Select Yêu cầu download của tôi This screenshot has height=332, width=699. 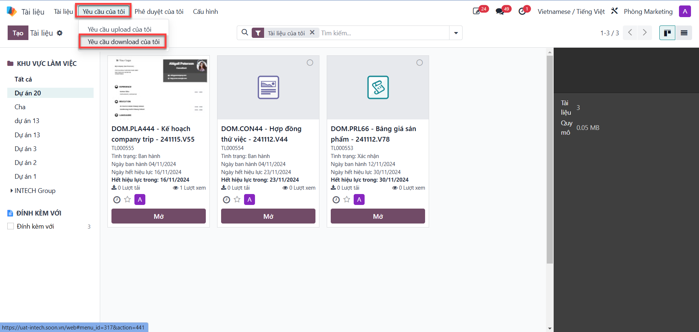coord(123,42)
